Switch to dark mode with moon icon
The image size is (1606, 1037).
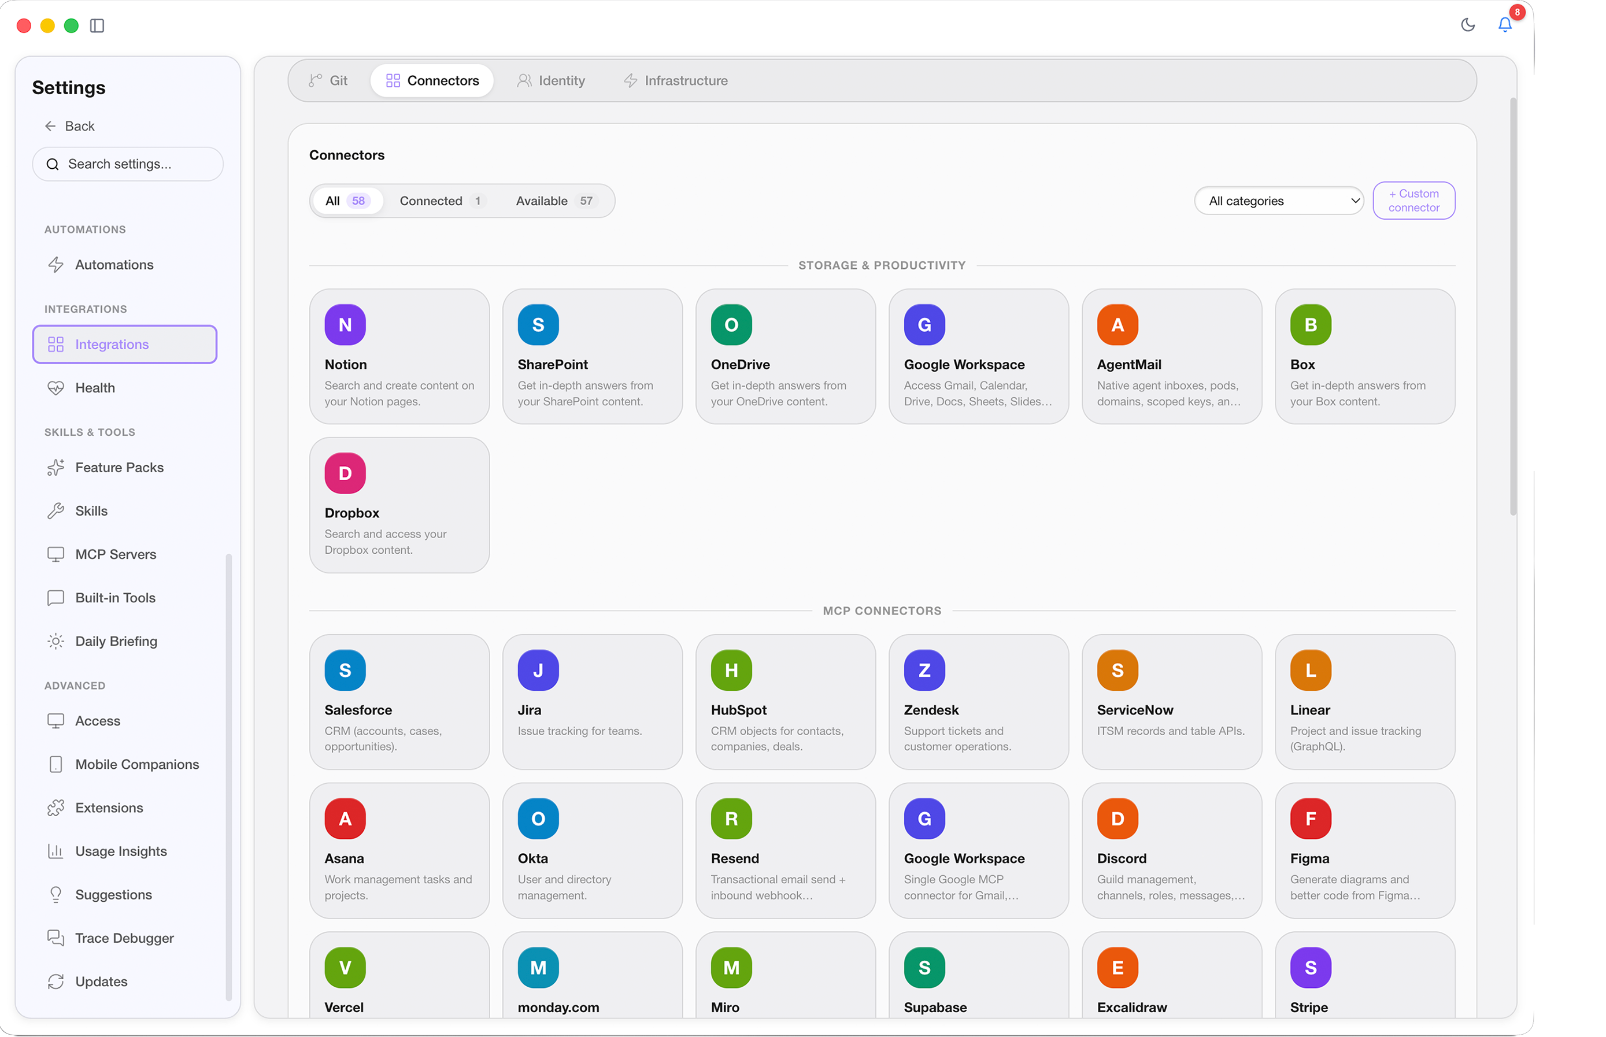(1467, 25)
